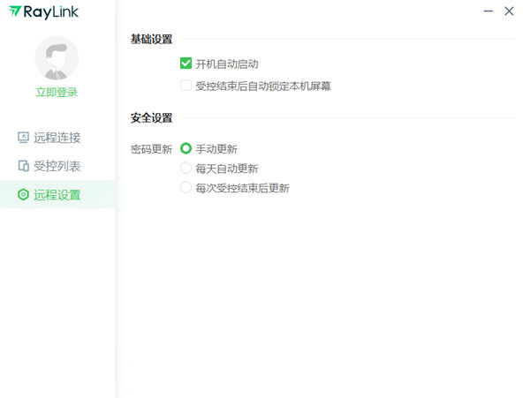Pick the 每次受控结束后更新 radio option
Image resolution: width=530 pixels, height=398 pixels.
pyautogui.click(x=185, y=187)
